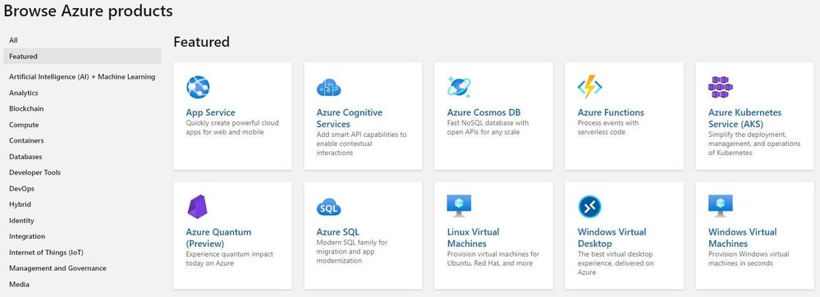
Task: Open the App Service product link
Action: click(x=211, y=112)
